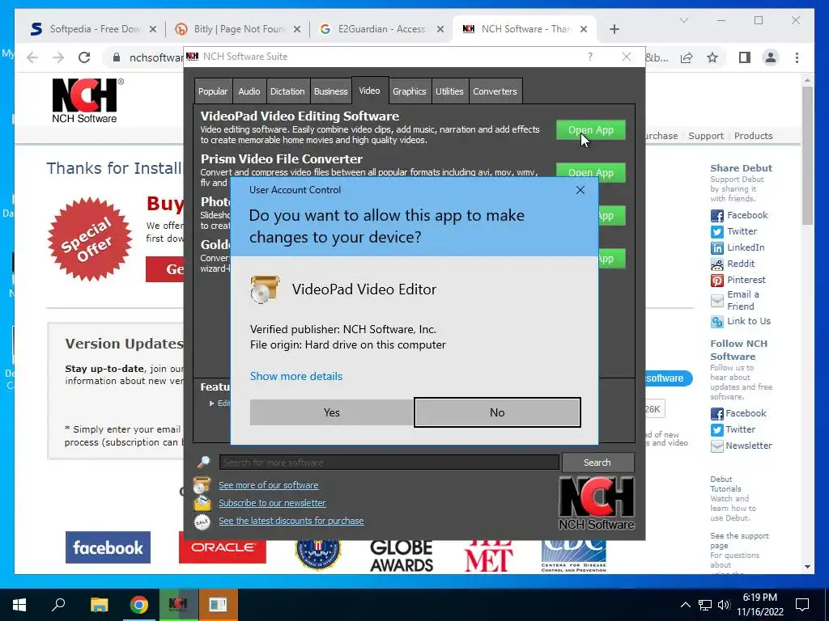Open Chrome profile avatar
The width and height of the screenshot is (829, 621).
771,57
